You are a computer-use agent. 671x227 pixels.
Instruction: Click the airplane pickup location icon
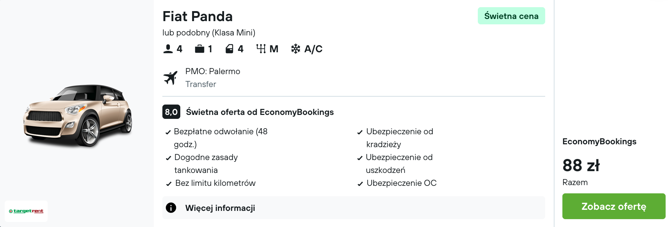(171, 78)
